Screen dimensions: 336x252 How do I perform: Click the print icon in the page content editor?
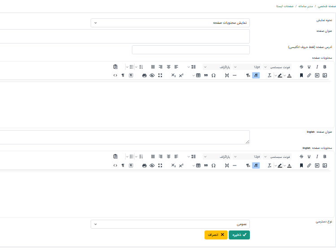click(144, 75)
